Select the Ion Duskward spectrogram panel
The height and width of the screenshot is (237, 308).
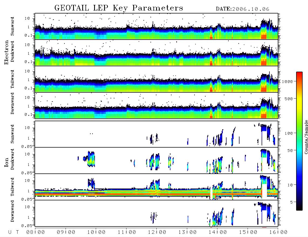pyautogui.click(x=156, y=161)
